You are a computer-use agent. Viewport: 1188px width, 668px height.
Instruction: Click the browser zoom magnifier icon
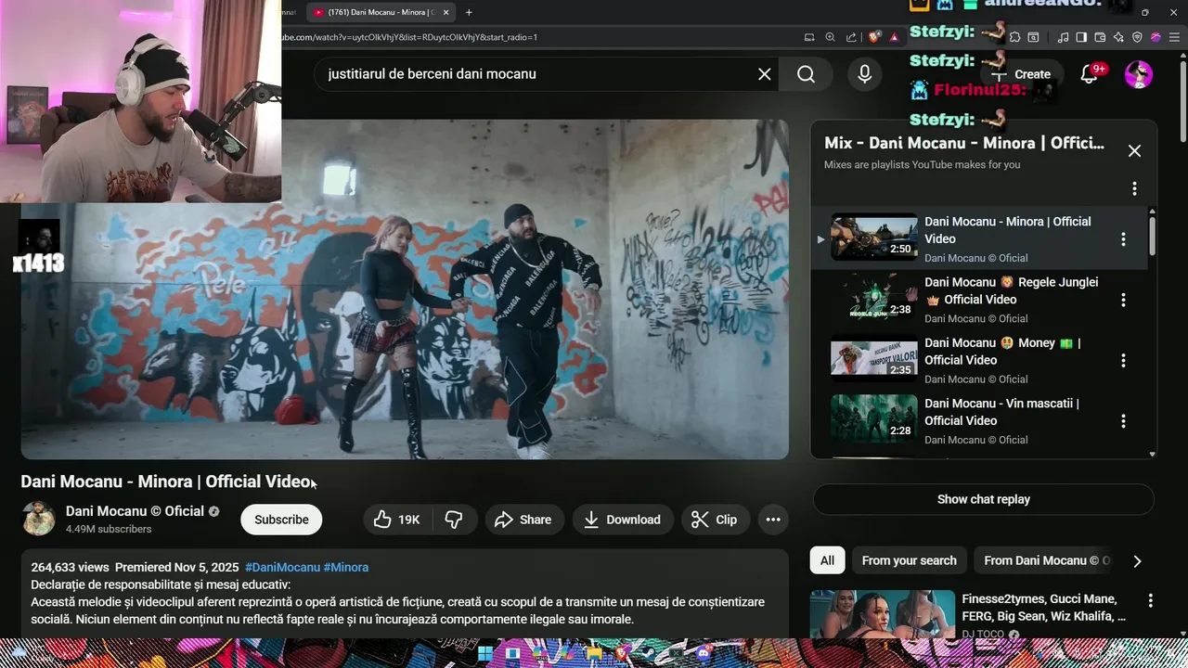click(x=830, y=37)
